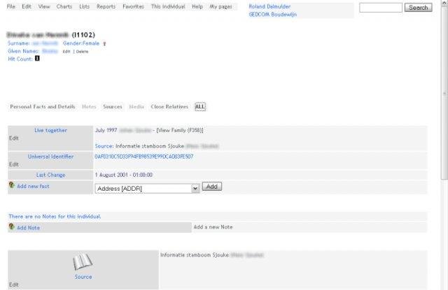Open the File menu
Viewport: 448px width, 290px height.
pyautogui.click(x=11, y=6)
